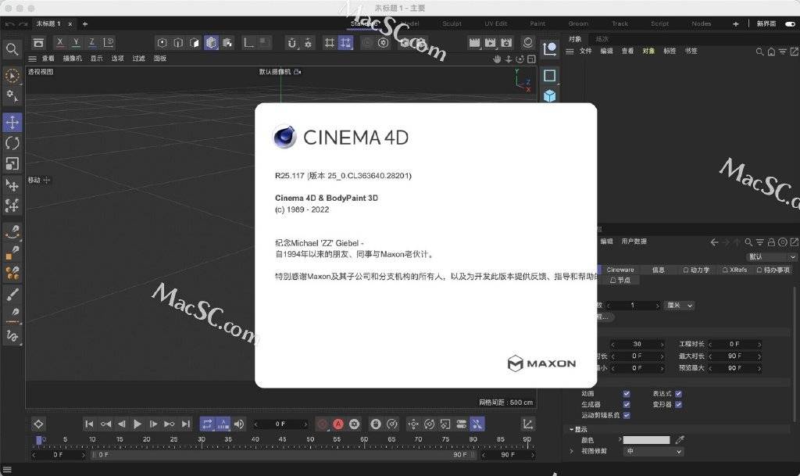The width and height of the screenshot is (800, 476).
Task: Uncheck the 动画 checkbox
Action: [x=627, y=393]
